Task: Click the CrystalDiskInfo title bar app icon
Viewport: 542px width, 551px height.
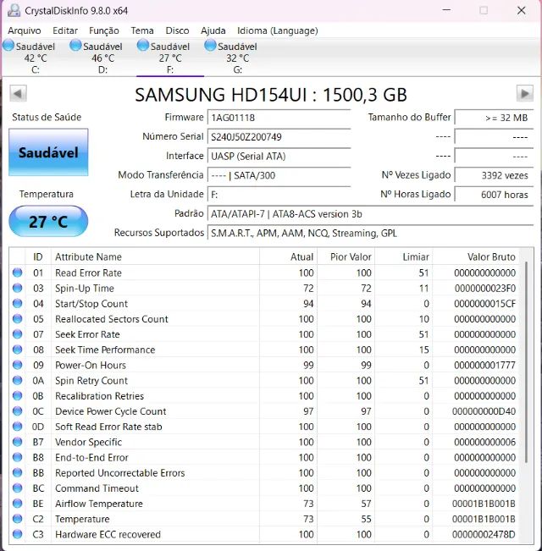Action: tap(14, 10)
